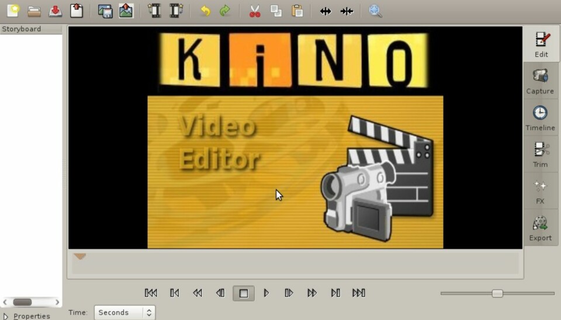Click the outward arrows toolbar icon
The height and width of the screenshot is (320, 561).
[x=325, y=12]
